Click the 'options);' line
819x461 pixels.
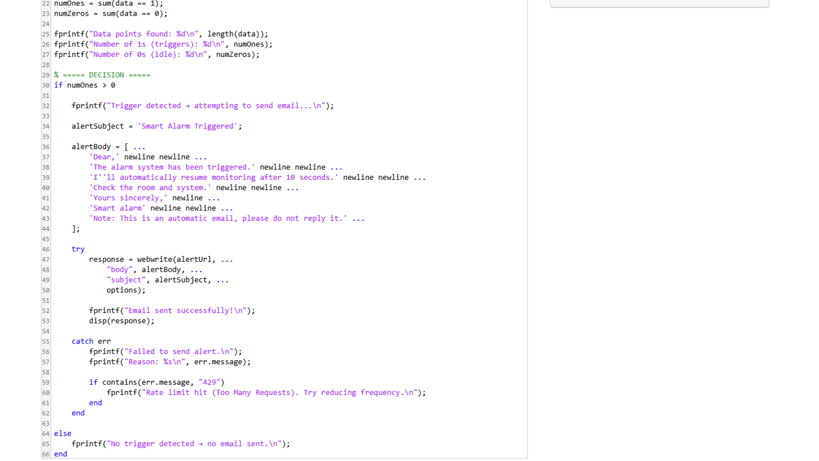(x=126, y=290)
